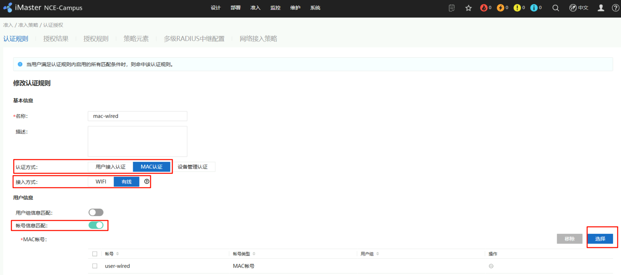Screen dimensions: 621x275
Task: Select WIFI as access method
Action: [101, 182]
